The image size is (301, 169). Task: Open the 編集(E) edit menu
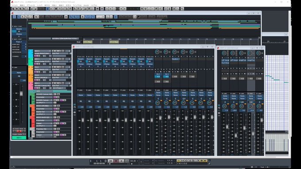22,5
